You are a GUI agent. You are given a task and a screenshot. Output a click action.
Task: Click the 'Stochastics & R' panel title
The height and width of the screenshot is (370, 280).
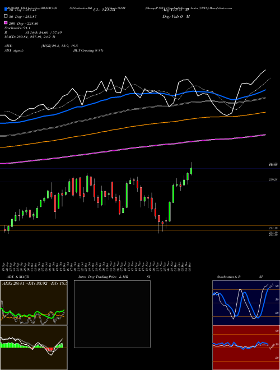pos(229,277)
